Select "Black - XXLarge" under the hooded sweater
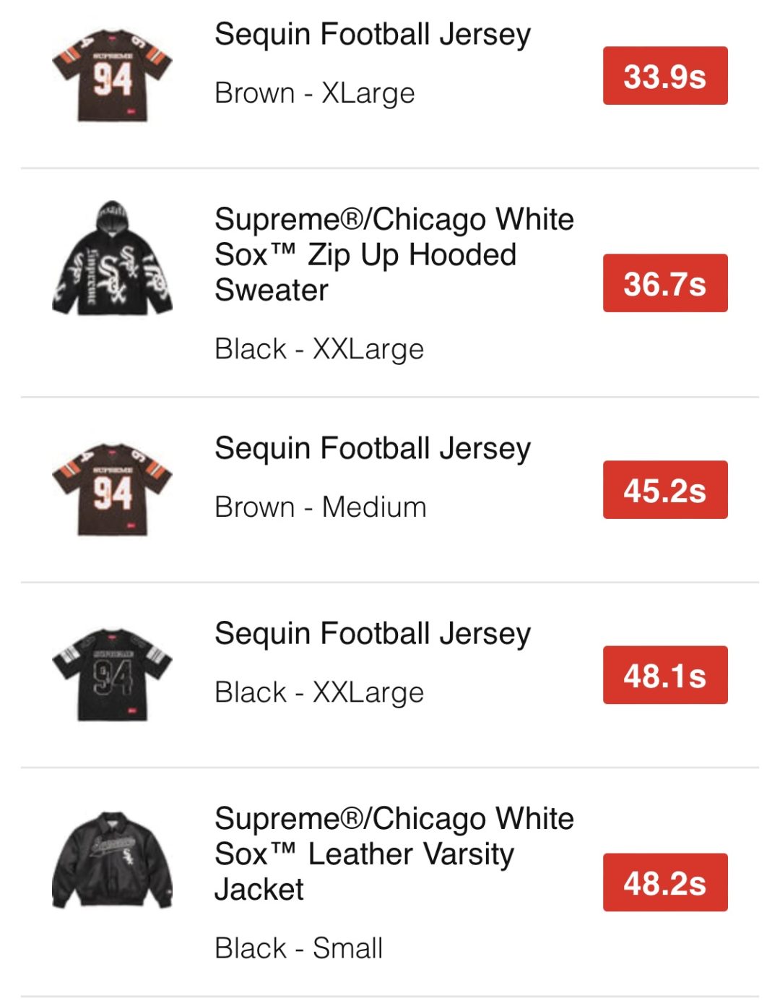Viewport: 780px width, 1001px height. point(319,349)
